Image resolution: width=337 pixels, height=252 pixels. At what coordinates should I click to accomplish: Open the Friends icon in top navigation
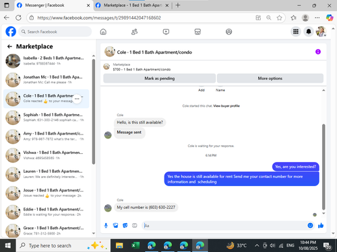[x=134, y=32]
